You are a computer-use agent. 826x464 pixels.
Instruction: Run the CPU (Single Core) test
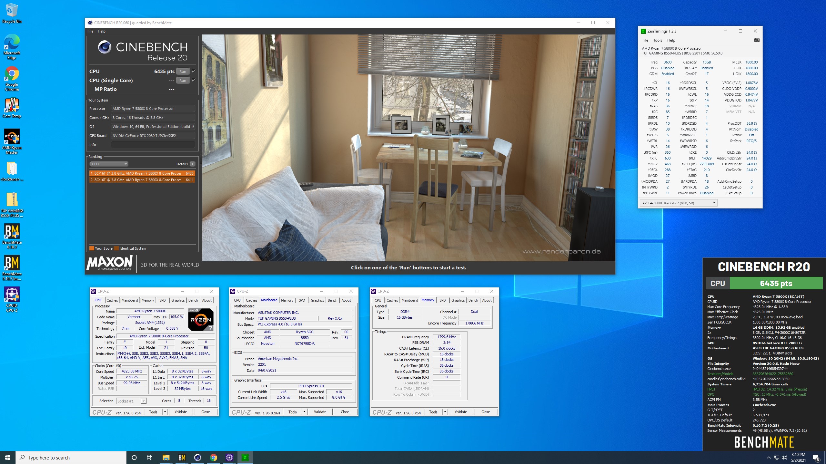(183, 80)
